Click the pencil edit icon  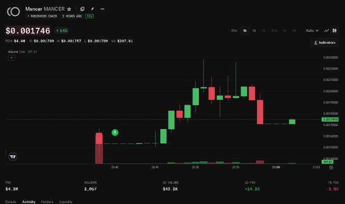pos(92,9)
